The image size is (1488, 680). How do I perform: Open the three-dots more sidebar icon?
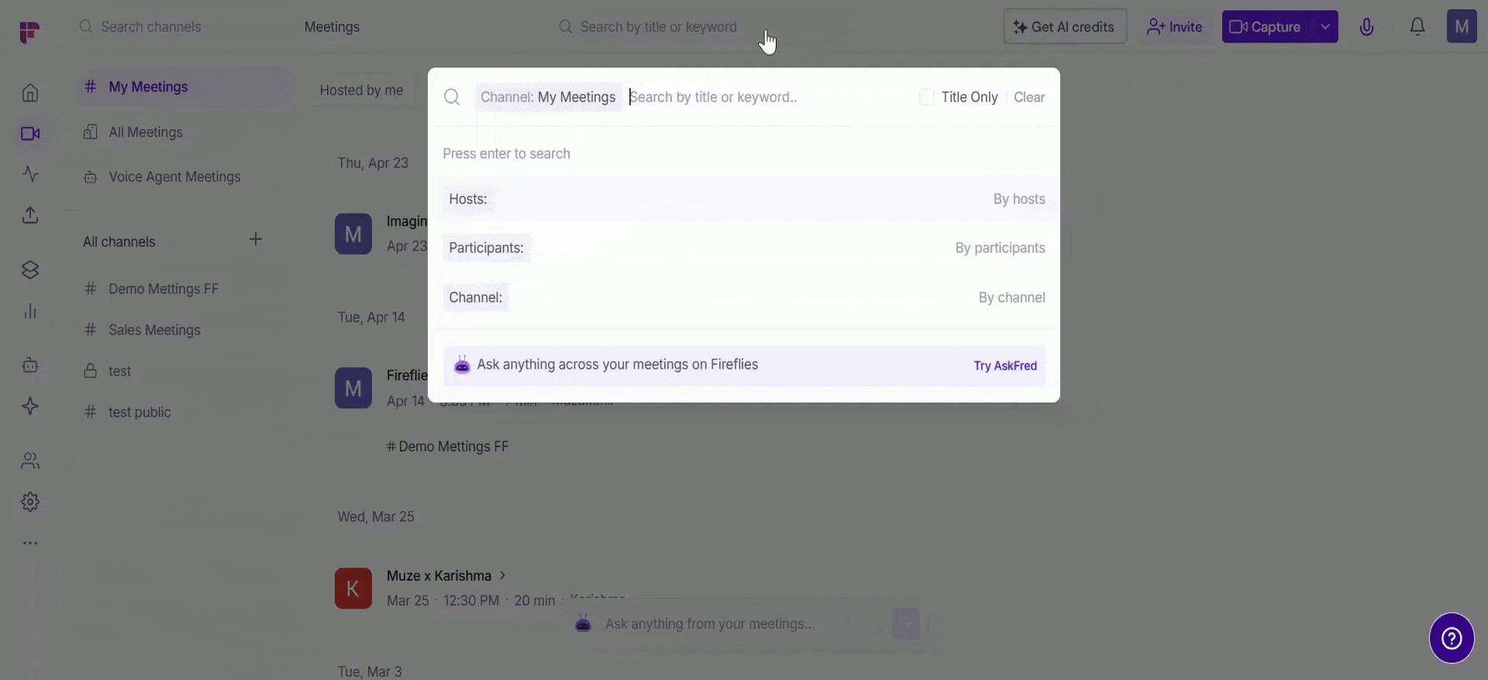point(30,543)
